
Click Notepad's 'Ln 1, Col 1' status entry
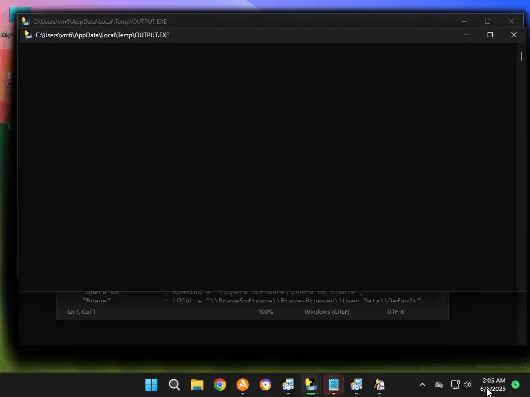tap(81, 312)
